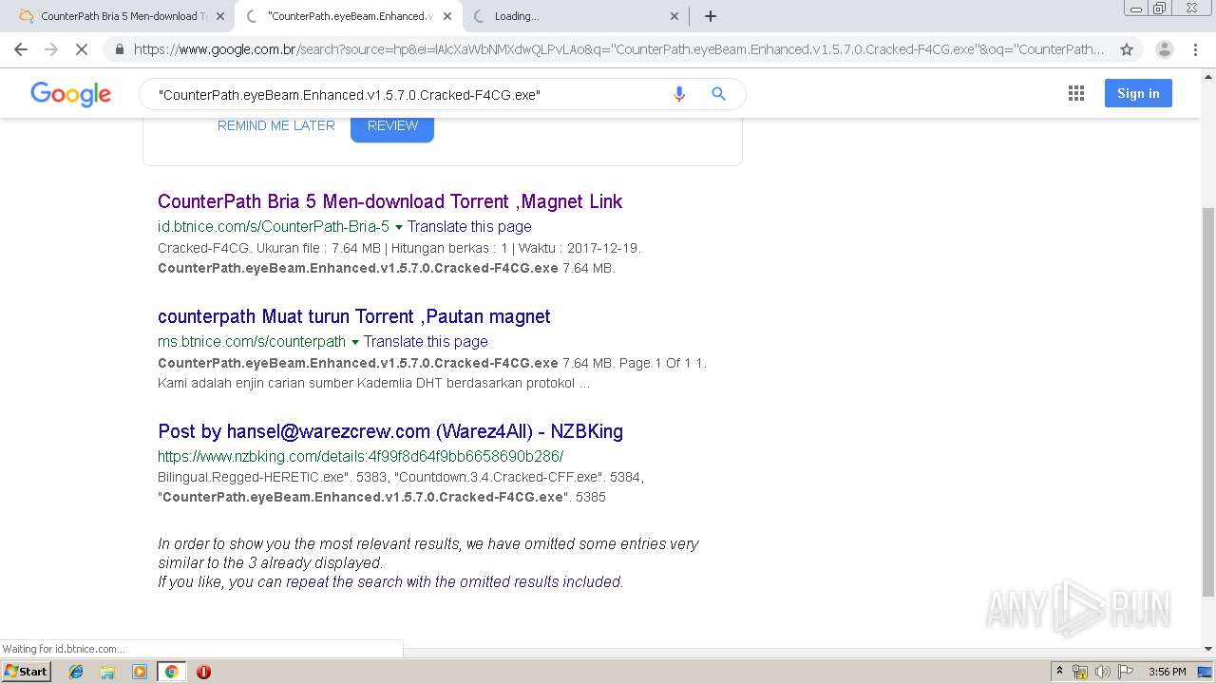Open a new tab with plus button
This screenshot has height=684, width=1216.
point(711,16)
